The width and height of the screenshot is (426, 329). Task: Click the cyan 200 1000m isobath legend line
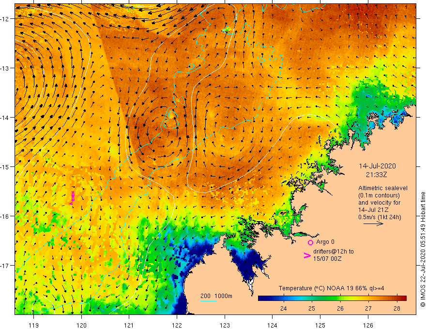click(x=208, y=301)
